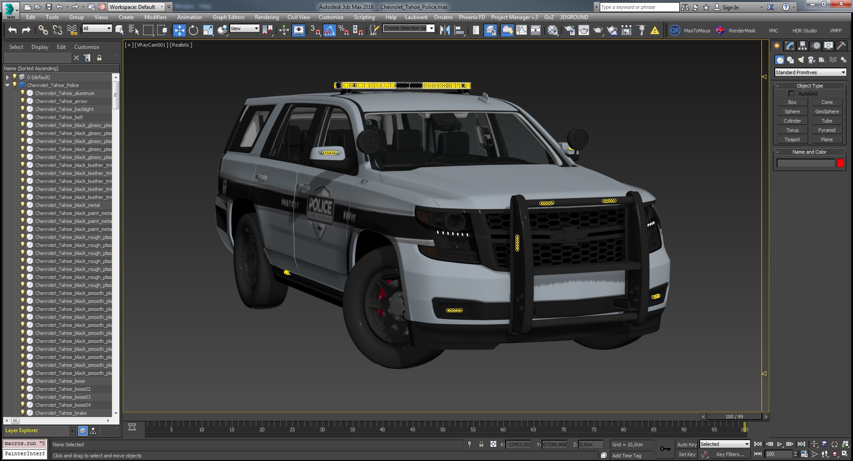The width and height of the screenshot is (853, 461).
Task: Toggle visibility bulb of Chevrolet_Tahoe_aluminum
Action: [23, 93]
